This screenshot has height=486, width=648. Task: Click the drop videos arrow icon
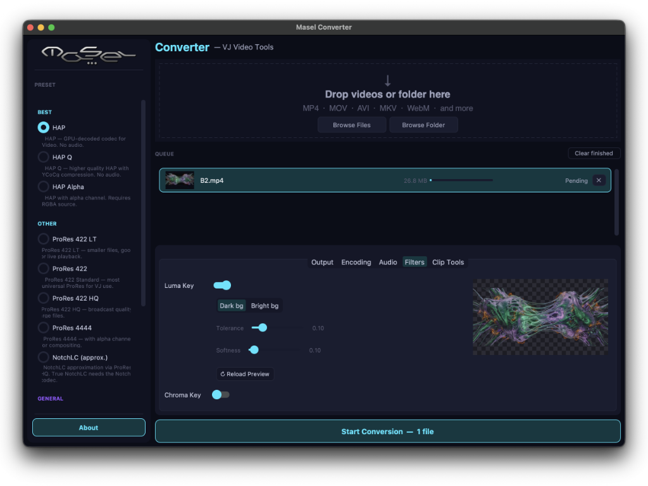388,80
